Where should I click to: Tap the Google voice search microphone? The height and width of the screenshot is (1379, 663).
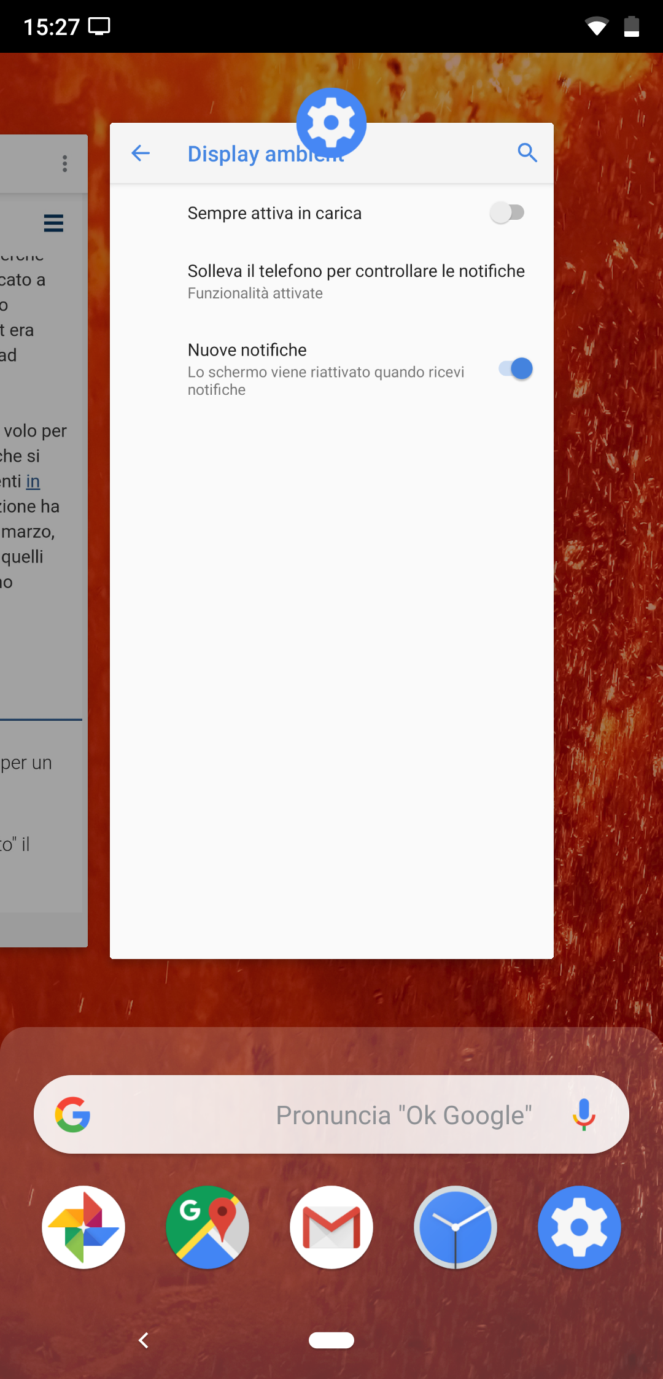tap(584, 1114)
